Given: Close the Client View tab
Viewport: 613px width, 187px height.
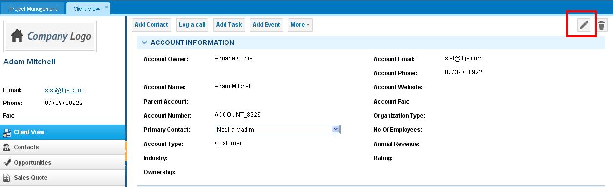Looking at the screenshot, I should (106, 7).
